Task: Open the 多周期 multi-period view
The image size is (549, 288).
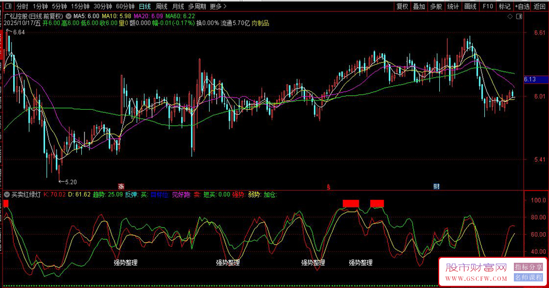Action: [197, 7]
